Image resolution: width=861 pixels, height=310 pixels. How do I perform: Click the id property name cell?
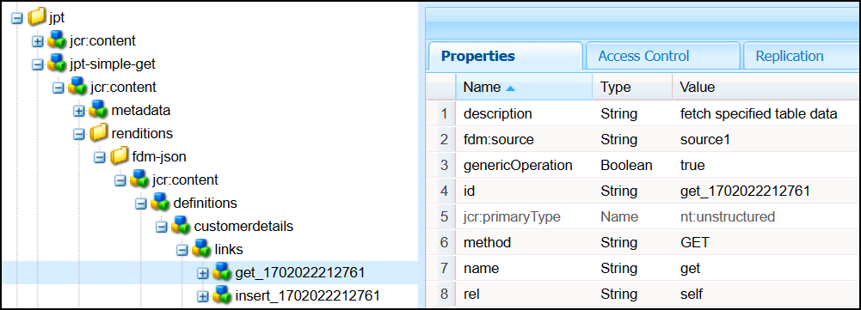[524, 191]
